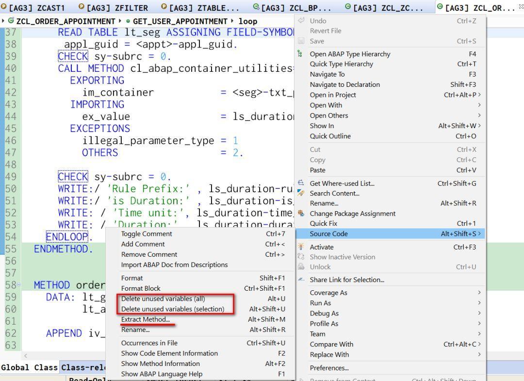Screen dimensions: 524x381
Task: Switch to the ZFILTER editor tab
Action: coord(113,7)
